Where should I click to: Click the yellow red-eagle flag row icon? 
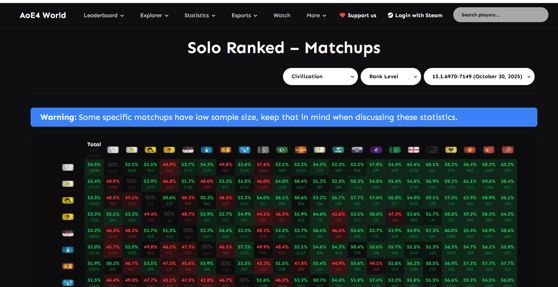[x=68, y=216]
